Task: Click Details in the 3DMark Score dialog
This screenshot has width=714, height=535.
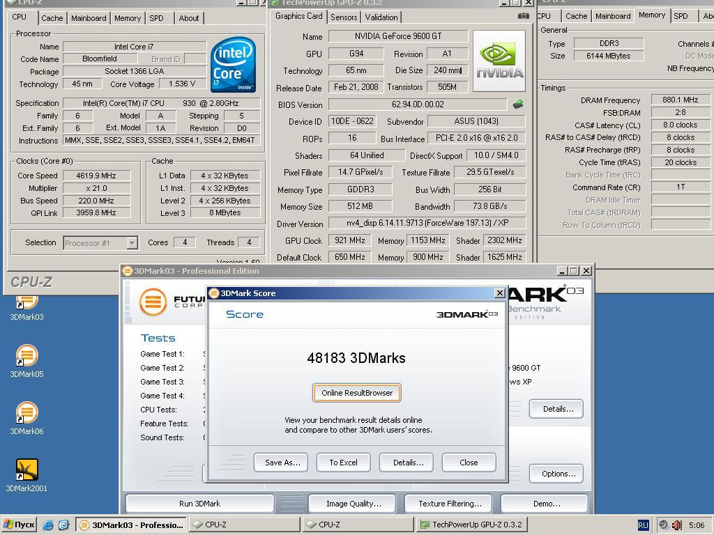Action: [407, 463]
